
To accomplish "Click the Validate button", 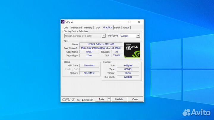I will (119, 99).
